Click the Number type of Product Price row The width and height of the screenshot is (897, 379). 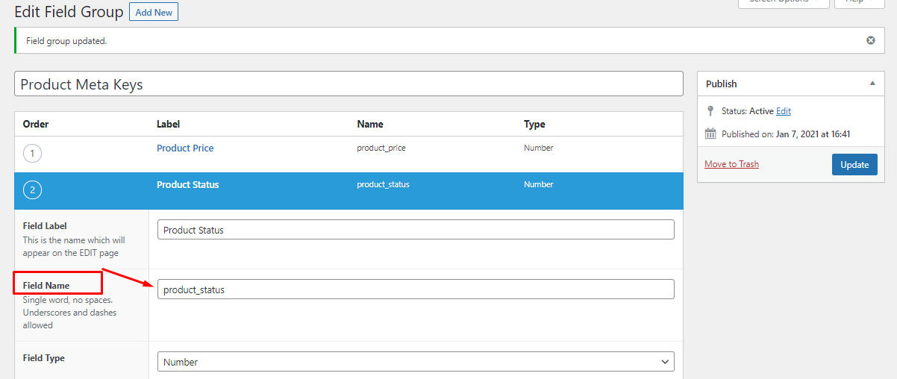pos(538,148)
